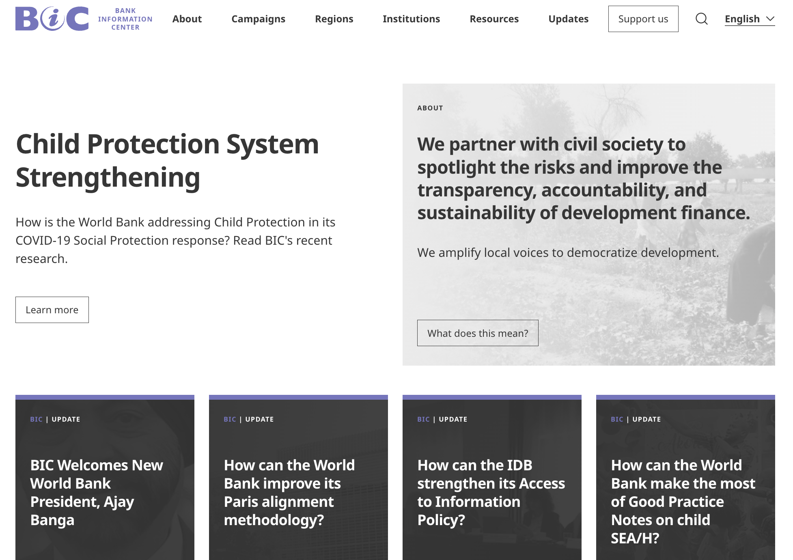
Task: Open the Paris alignment methodology article
Action: click(289, 492)
